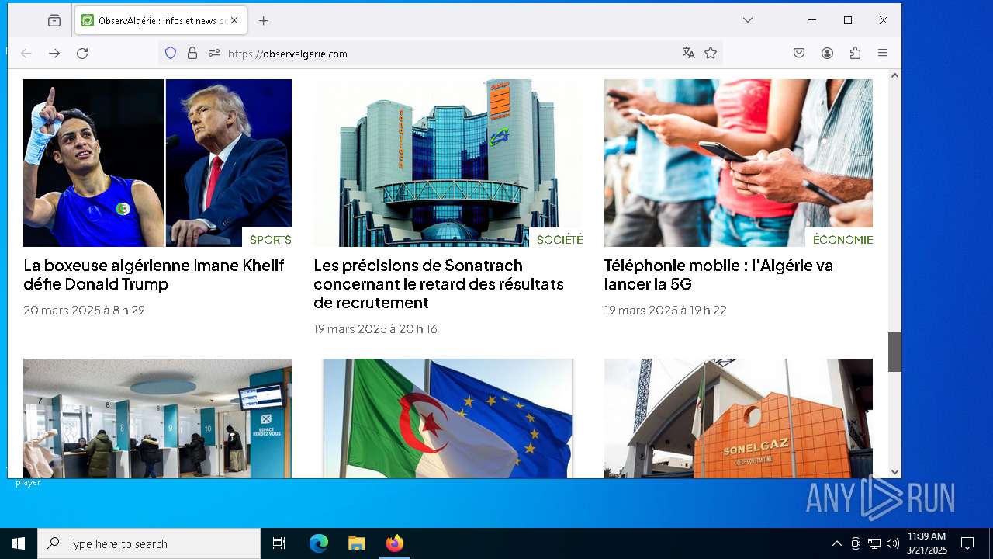Open the Firefox application menu
The width and height of the screenshot is (993, 559).
[x=883, y=53]
